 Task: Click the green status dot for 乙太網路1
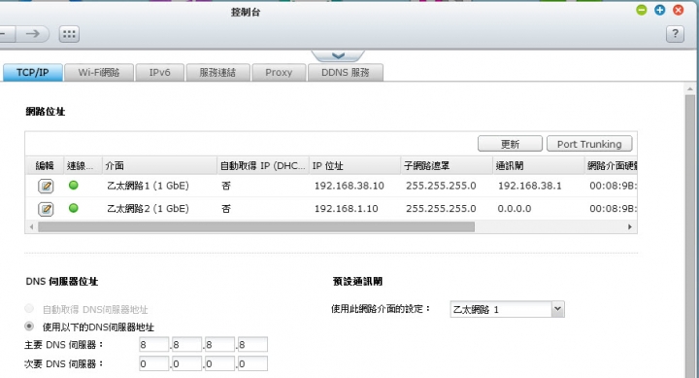tap(74, 186)
